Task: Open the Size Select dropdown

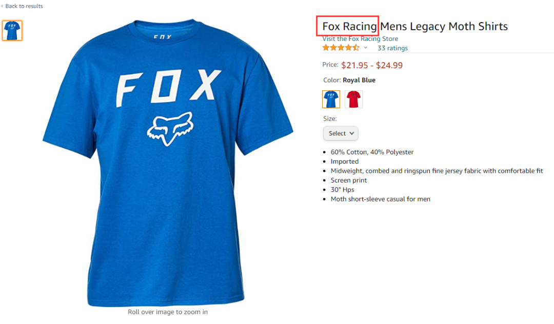Action: [x=341, y=133]
